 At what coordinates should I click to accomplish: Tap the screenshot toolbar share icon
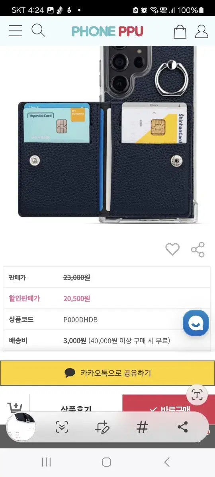(x=183, y=427)
